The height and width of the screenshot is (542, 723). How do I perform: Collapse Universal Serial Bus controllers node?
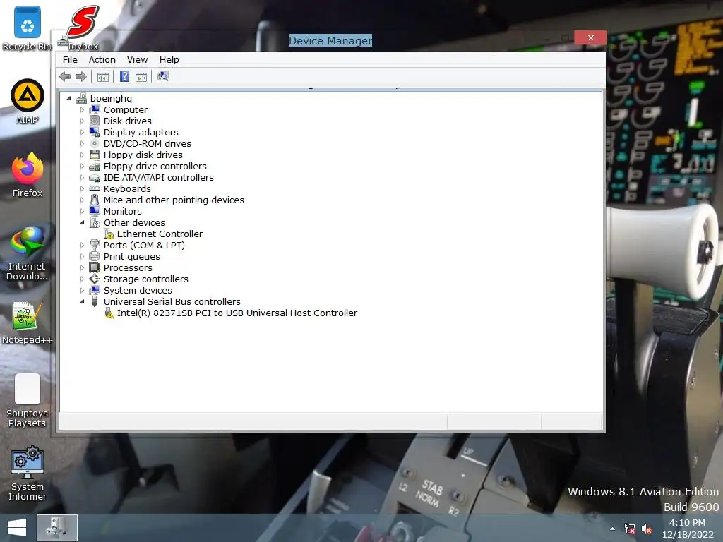pos(82,302)
